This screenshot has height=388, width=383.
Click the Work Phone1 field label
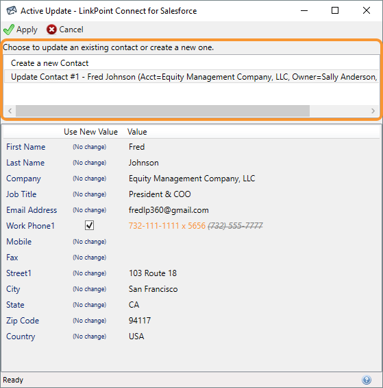coord(30,226)
